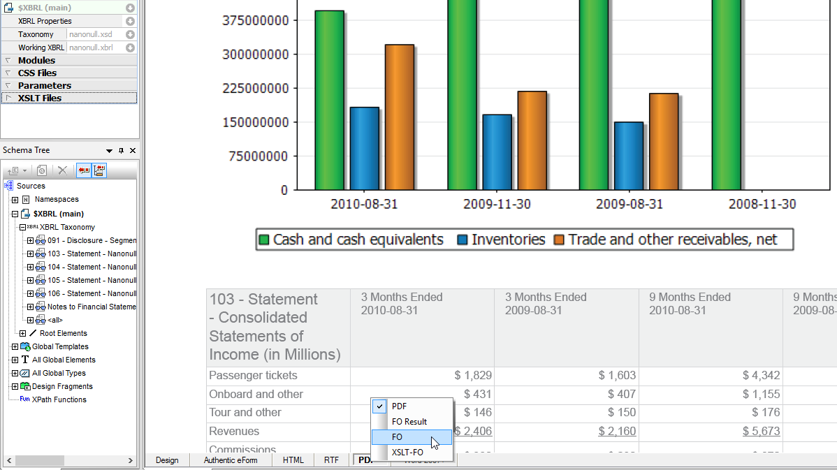
Task: Expand the Design Fragments node
Action: [15, 387]
